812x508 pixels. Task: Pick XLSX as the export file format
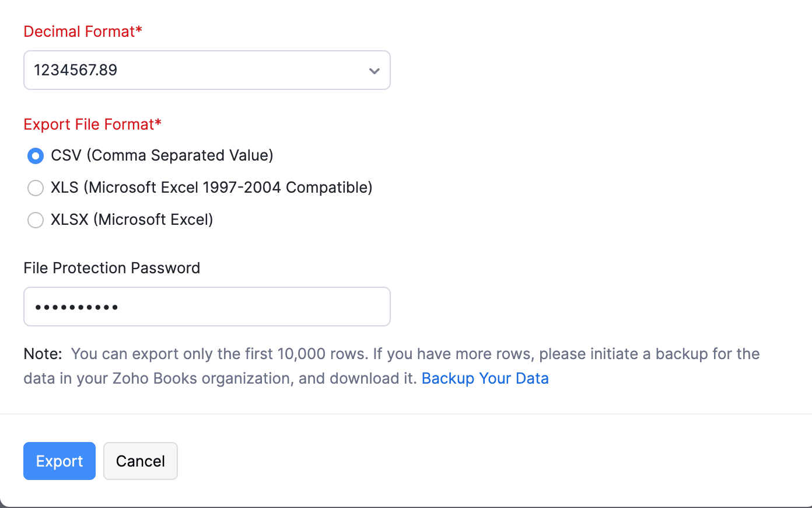coord(36,220)
